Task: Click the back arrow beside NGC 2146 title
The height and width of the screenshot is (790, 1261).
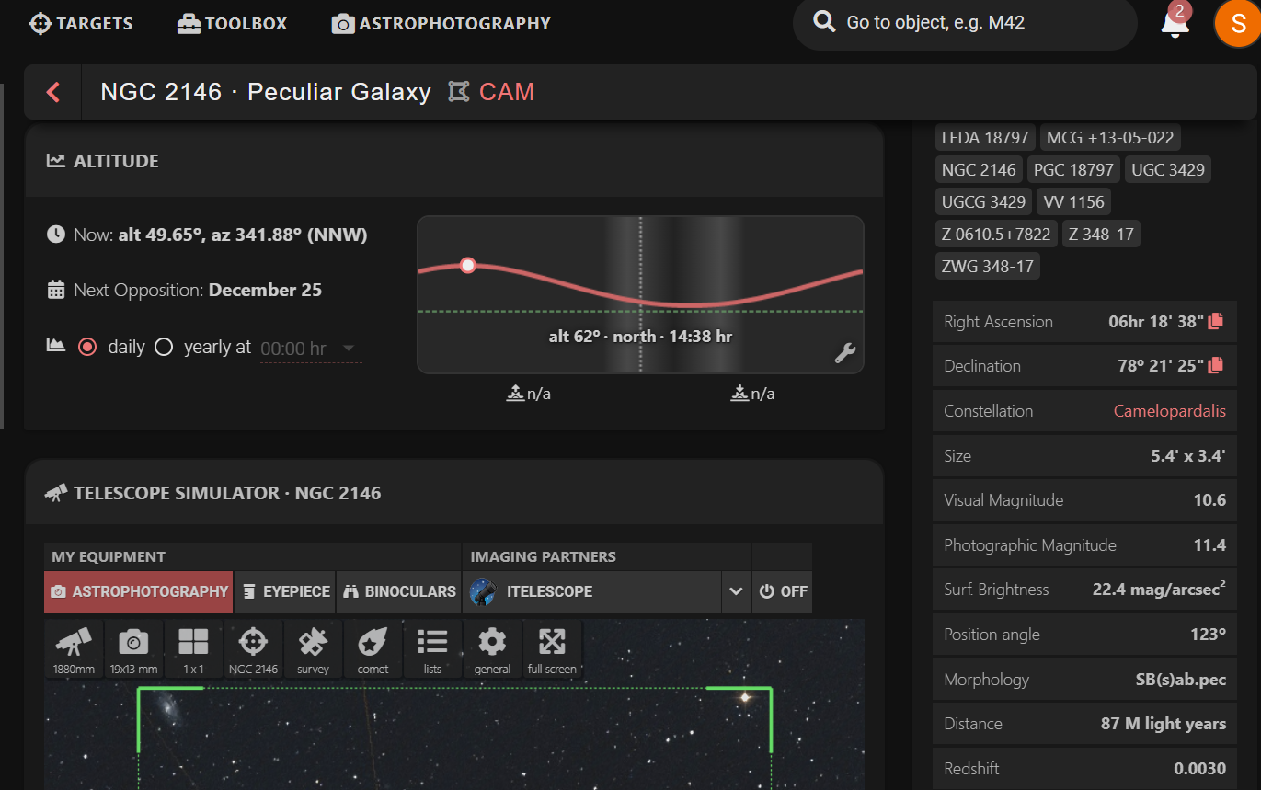Action: [53, 92]
